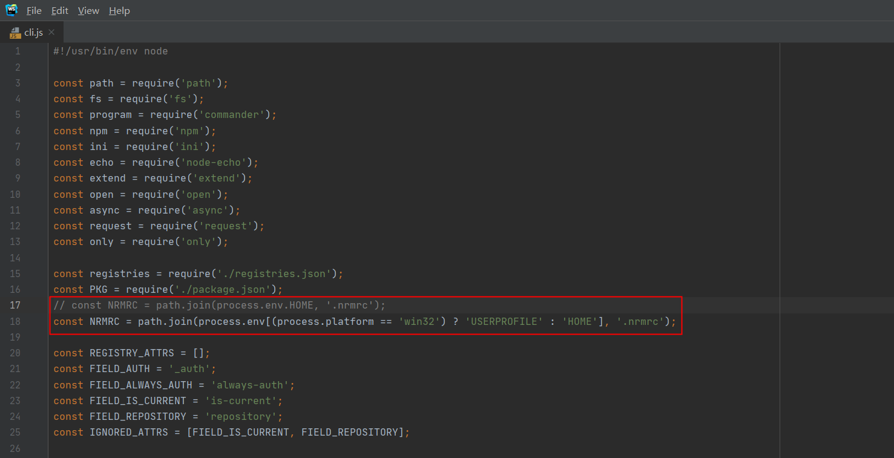Click the commented NRMRC line 17
The width and height of the screenshot is (894, 458).
[x=220, y=306]
